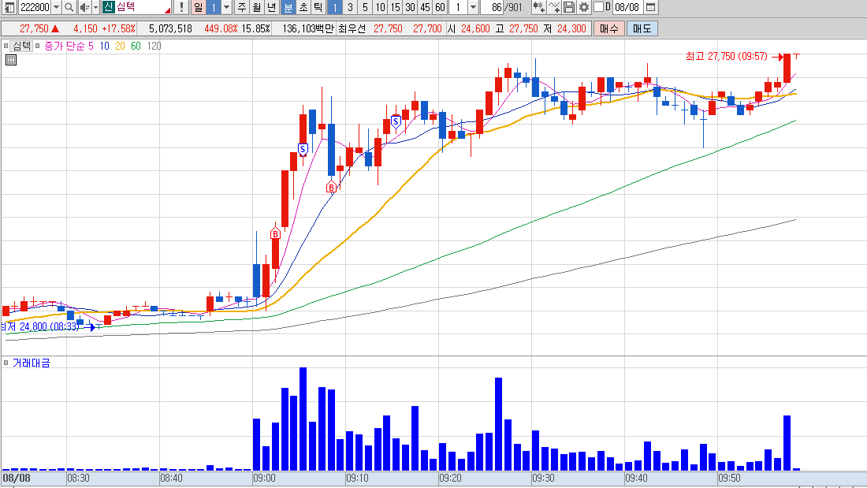Expand the day period dropdown arrow
This screenshot has width=867, height=488.
click(226, 7)
